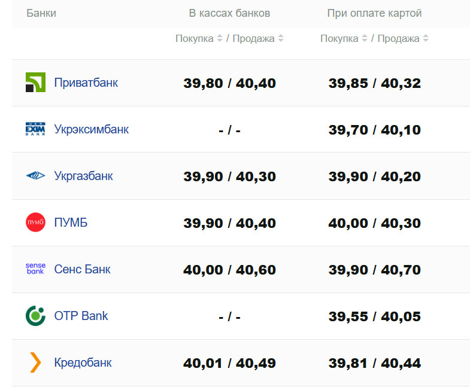The height and width of the screenshot is (390, 470).
Task: Click the Ukreximbank EXIM logo icon
Action: click(x=35, y=129)
